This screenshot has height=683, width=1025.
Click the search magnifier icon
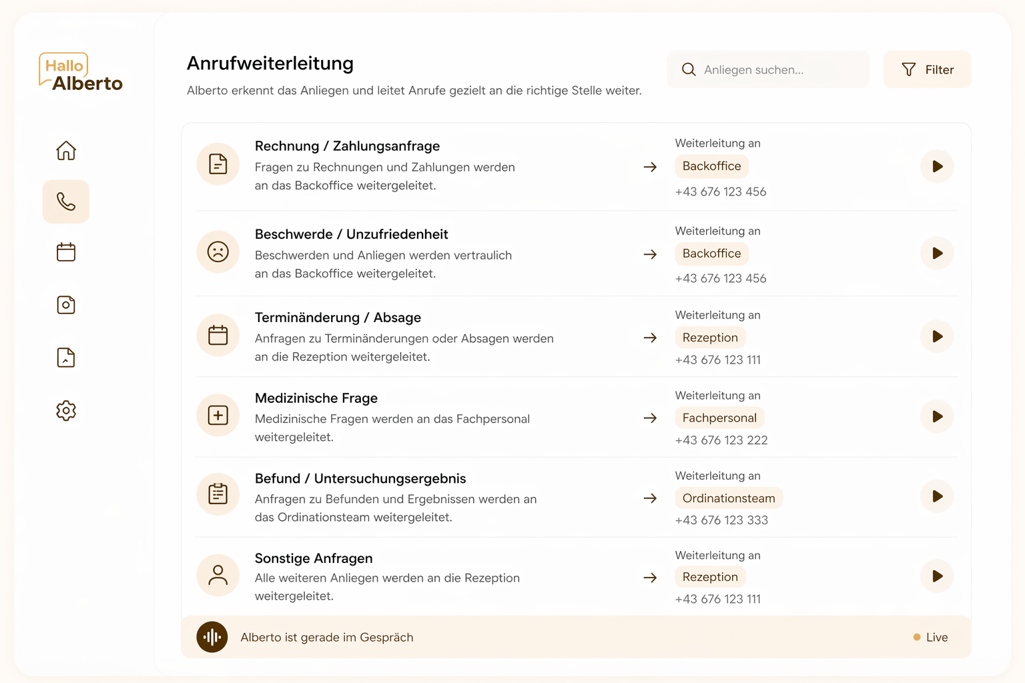(689, 69)
